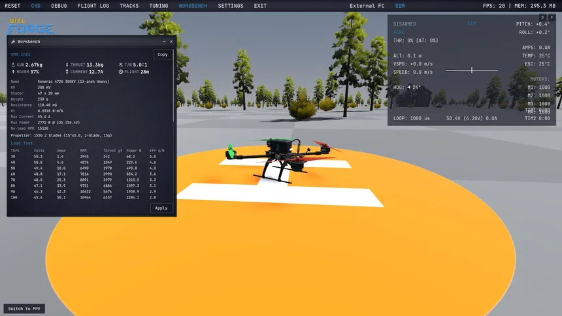Click the Max Power '2772 W' value
562x316 pixels.
pos(59,123)
